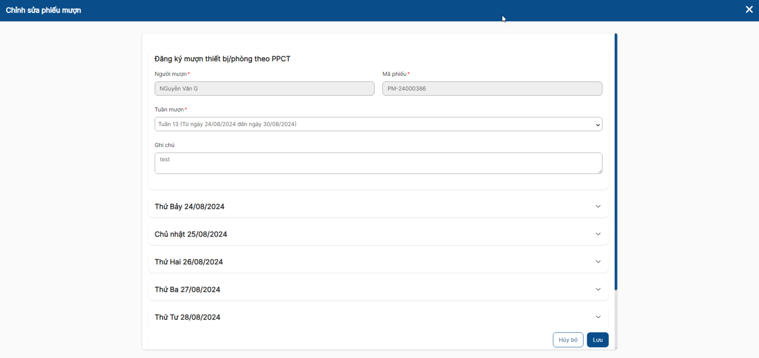The width and height of the screenshot is (759, 358).
Task: Expand chevron for Thứ Tư 28/08/2024
Action: (x=598, y=317)
